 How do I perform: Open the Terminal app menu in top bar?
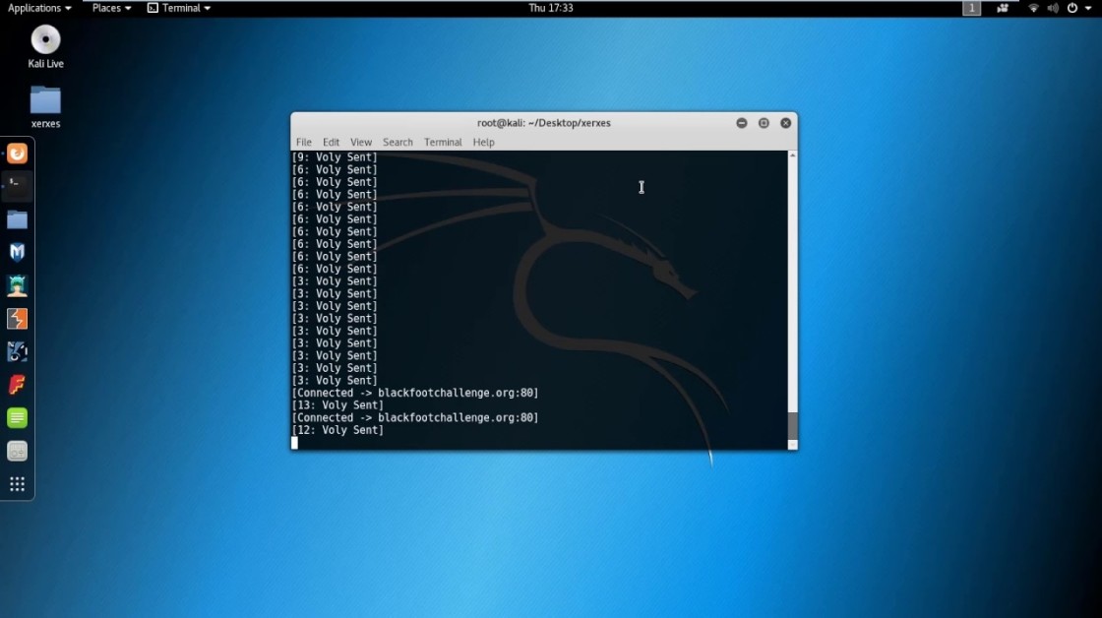click(x=179, y=8)
